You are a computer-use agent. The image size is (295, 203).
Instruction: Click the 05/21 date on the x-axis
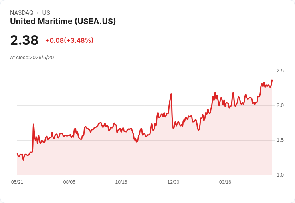tap(17, 182)
